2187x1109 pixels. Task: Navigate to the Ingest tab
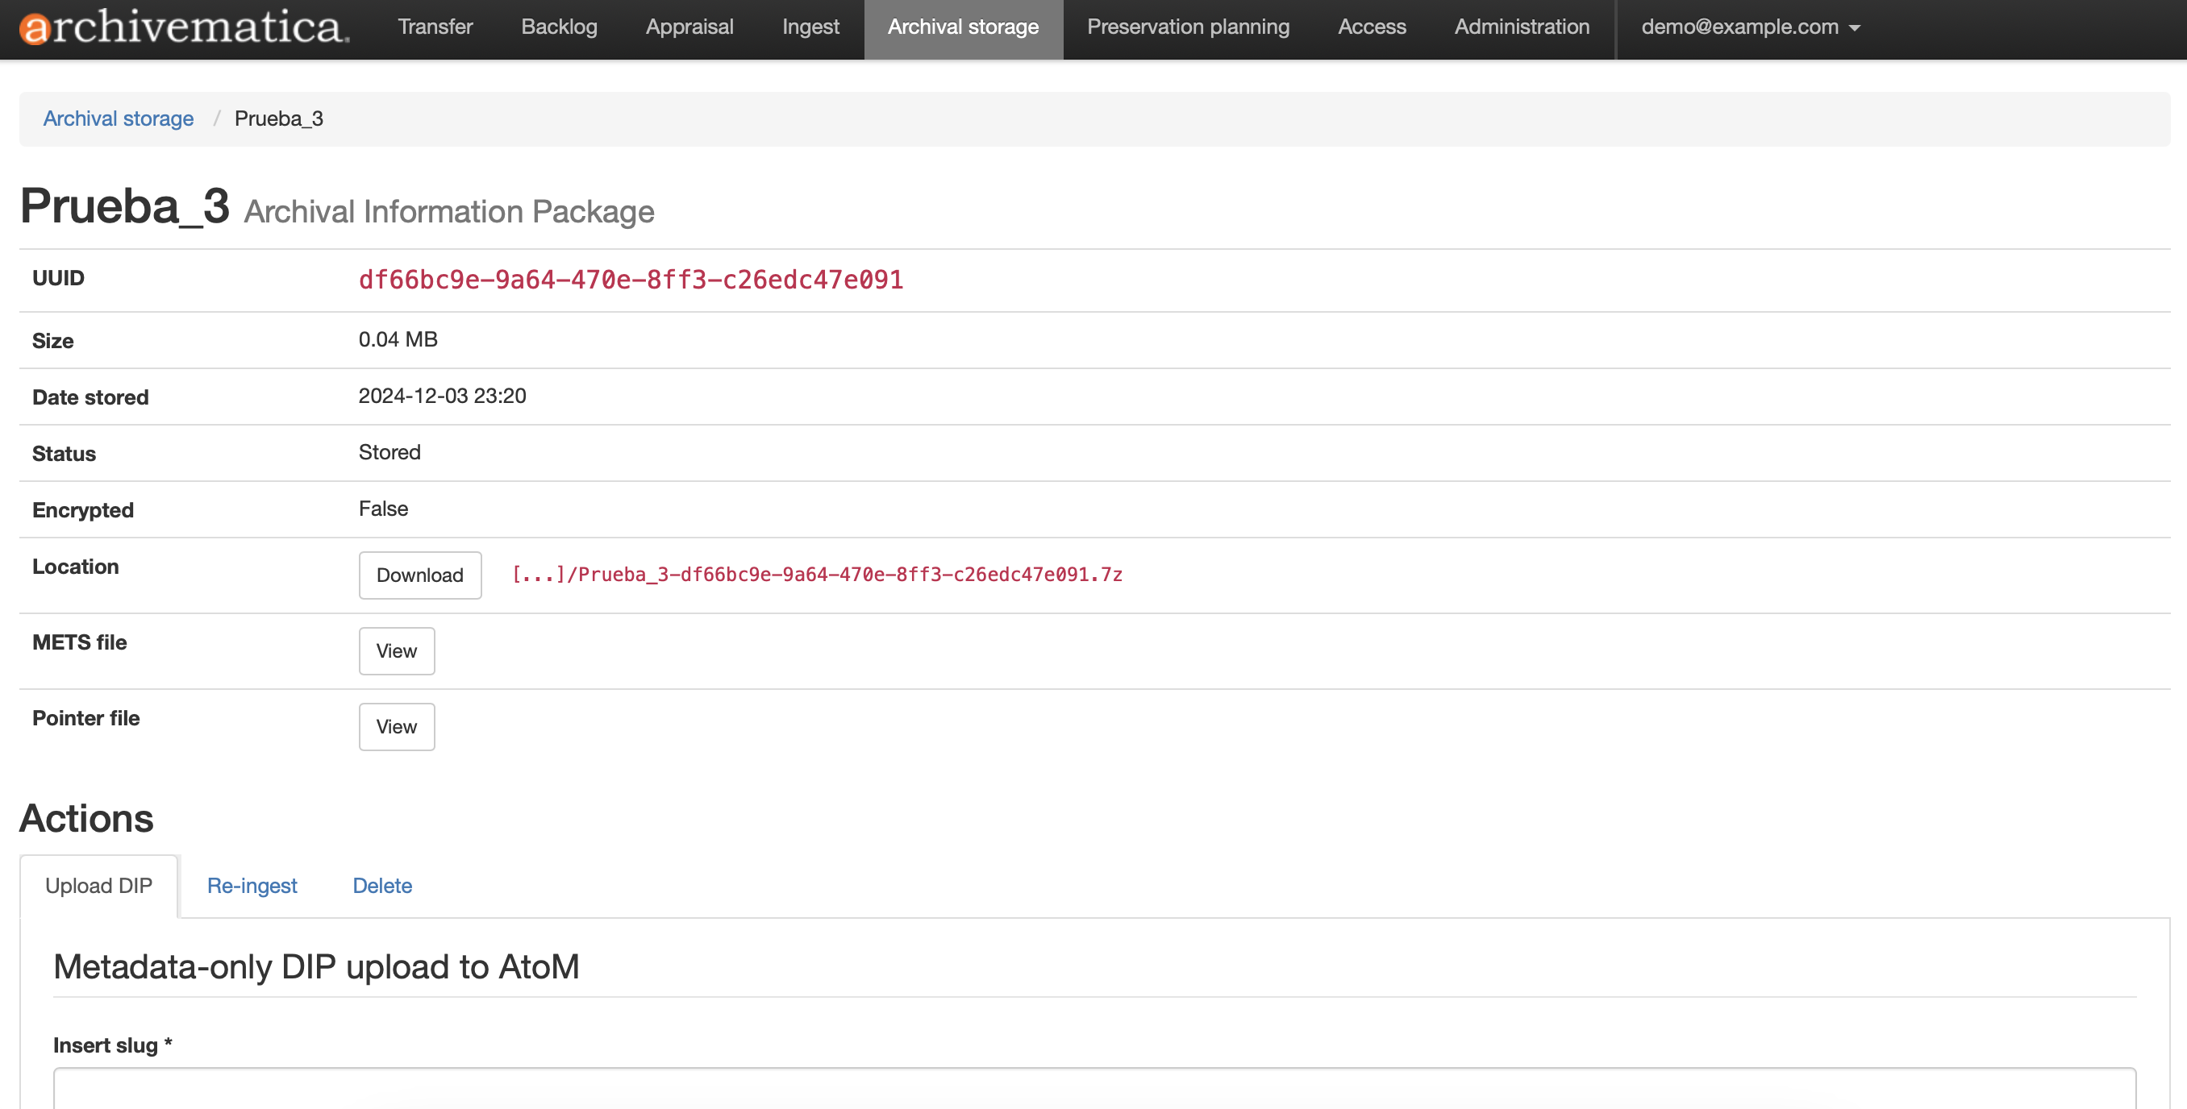[x=810, y=27]
